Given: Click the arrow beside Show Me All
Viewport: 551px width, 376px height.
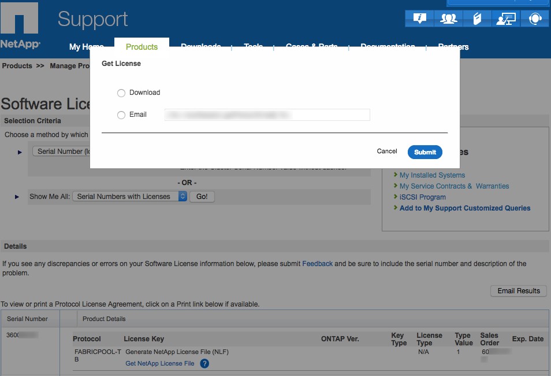Looking at the screenshot, I should 17,197.
